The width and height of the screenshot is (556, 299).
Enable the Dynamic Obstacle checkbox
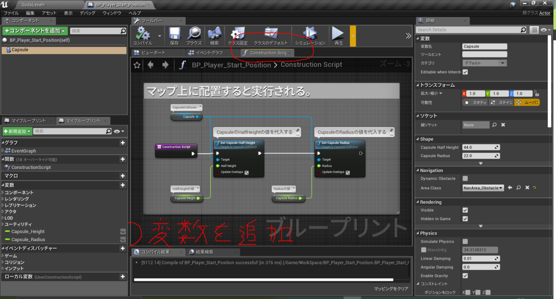click(465, 178)
